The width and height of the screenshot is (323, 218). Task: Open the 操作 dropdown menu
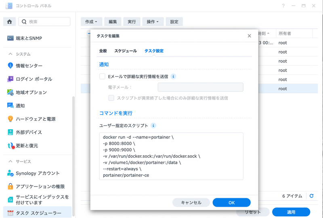coord(153,22)
